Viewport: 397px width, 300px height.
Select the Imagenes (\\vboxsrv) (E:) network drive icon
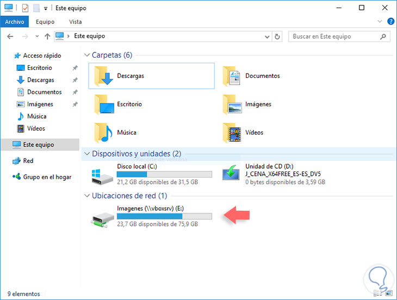tap(102, 219)
